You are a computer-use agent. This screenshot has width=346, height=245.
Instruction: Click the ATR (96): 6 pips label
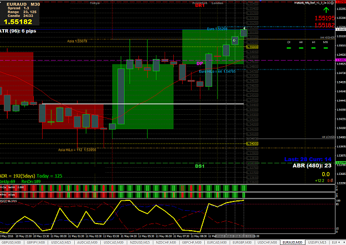[x=18, y=31]
